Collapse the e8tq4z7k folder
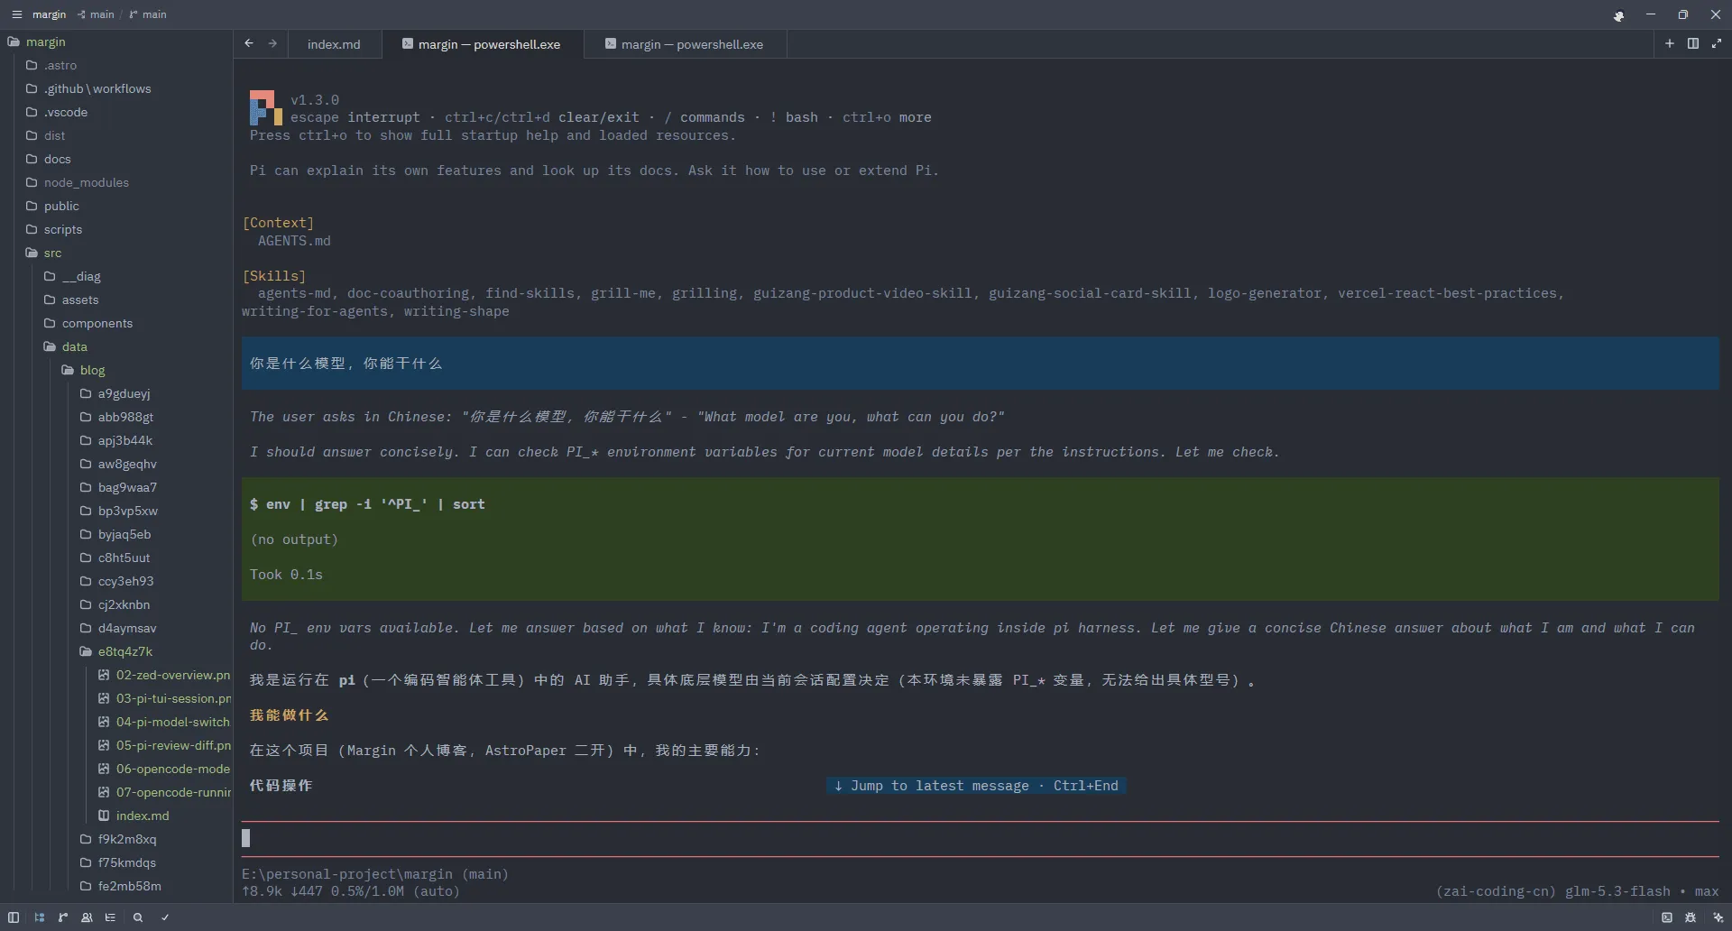The image size is (1732, 931). click(116, 651)
